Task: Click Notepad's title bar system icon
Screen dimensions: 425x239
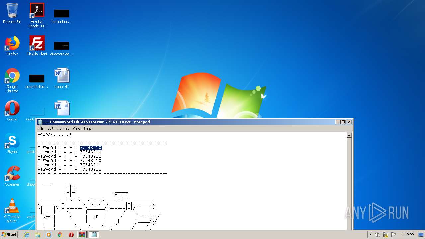Action: click(40, 122)
